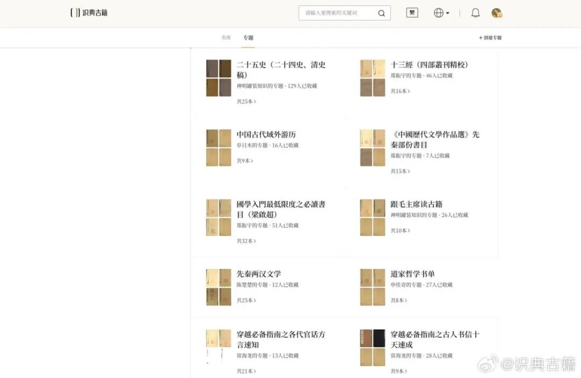Expand 共9本 under 古人书信十天速成

399,371
